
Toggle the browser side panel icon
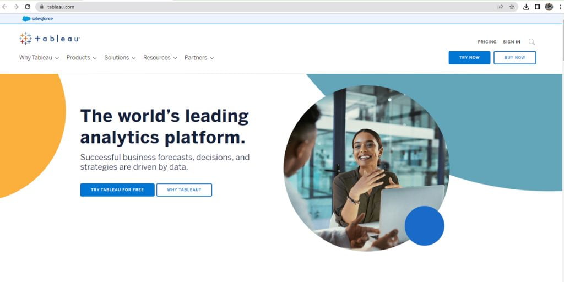click(538, 7)
